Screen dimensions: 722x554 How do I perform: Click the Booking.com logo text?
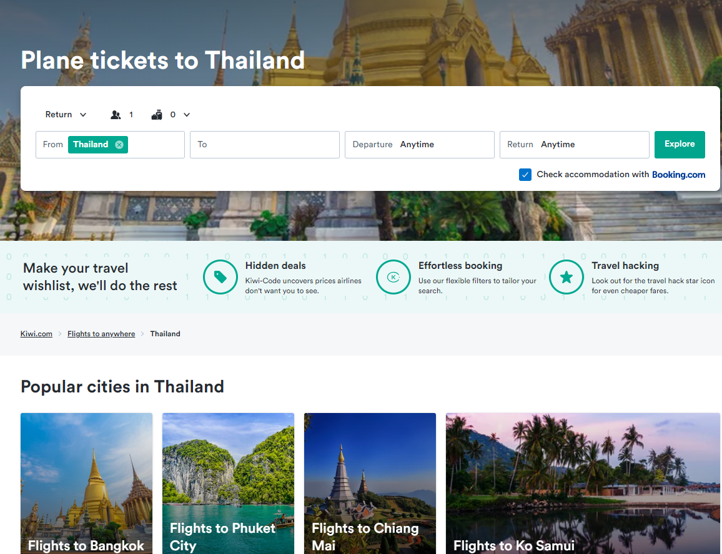pyautogui.click(x=678, y=175)
